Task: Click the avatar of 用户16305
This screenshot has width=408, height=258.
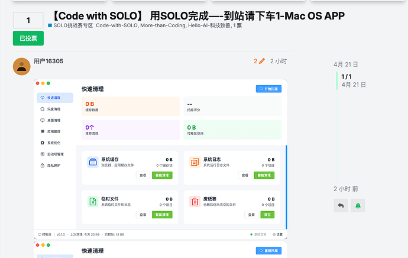Action: click(22, 66)
